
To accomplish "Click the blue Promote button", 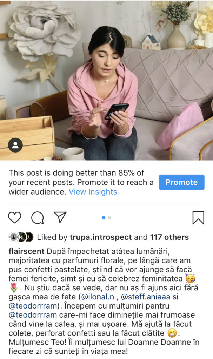I will click(181, 182).
